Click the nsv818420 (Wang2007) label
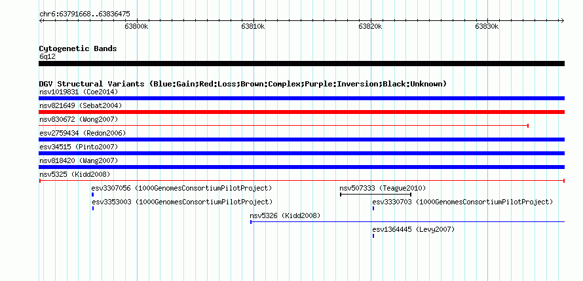Image resolution: width=583 pixels, height=281 pixels. click(x=79, y=160)
